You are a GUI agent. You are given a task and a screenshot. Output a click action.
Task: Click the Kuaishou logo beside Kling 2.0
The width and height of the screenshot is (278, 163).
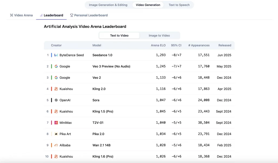(56, 89)
